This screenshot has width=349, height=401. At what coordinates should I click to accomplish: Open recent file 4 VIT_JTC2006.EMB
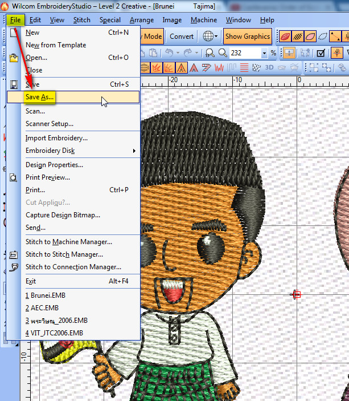click(x=54, y=333)
